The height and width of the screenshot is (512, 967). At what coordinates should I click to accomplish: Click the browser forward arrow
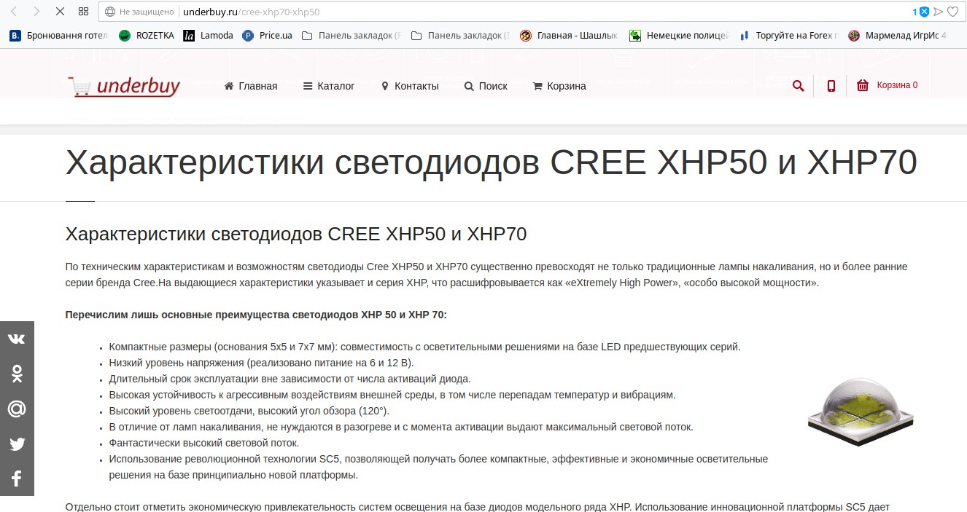[x=36, y=12]
